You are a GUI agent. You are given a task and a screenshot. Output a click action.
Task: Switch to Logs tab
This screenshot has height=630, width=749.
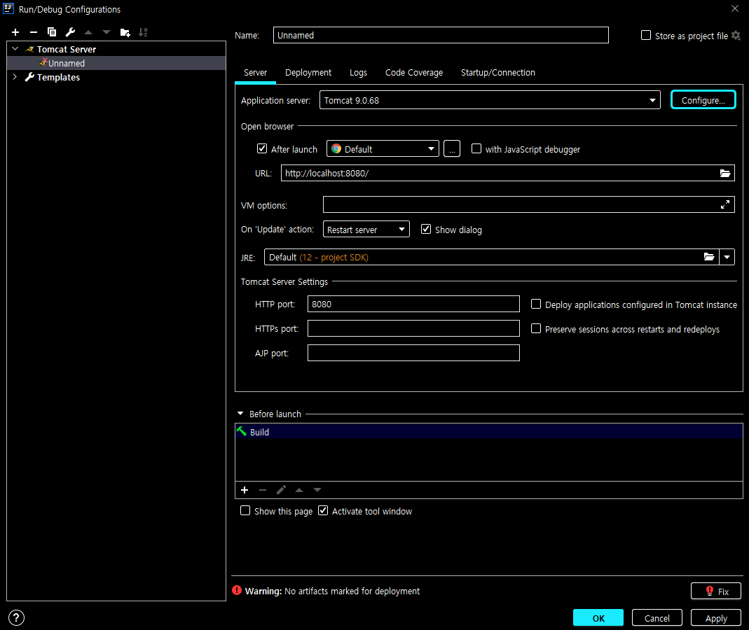pyautogui.click(x=358, y=73)
